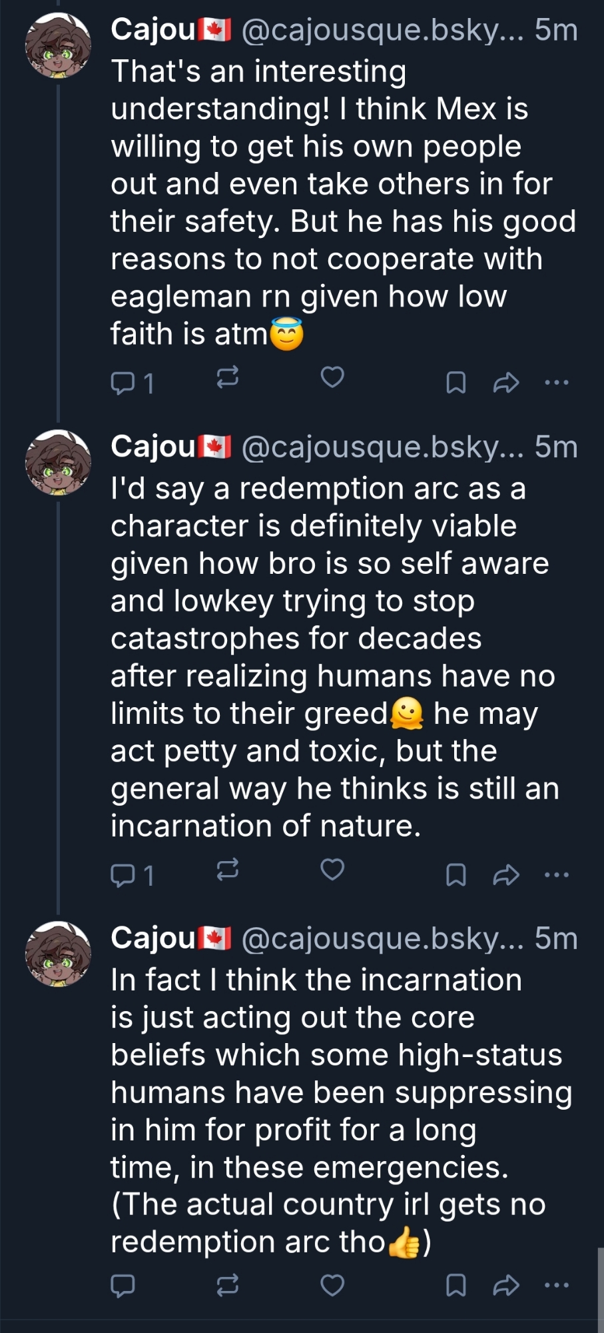Bookmark the first post about Mex
This screenshot has height=1333, width=604.
click(455, 383)
